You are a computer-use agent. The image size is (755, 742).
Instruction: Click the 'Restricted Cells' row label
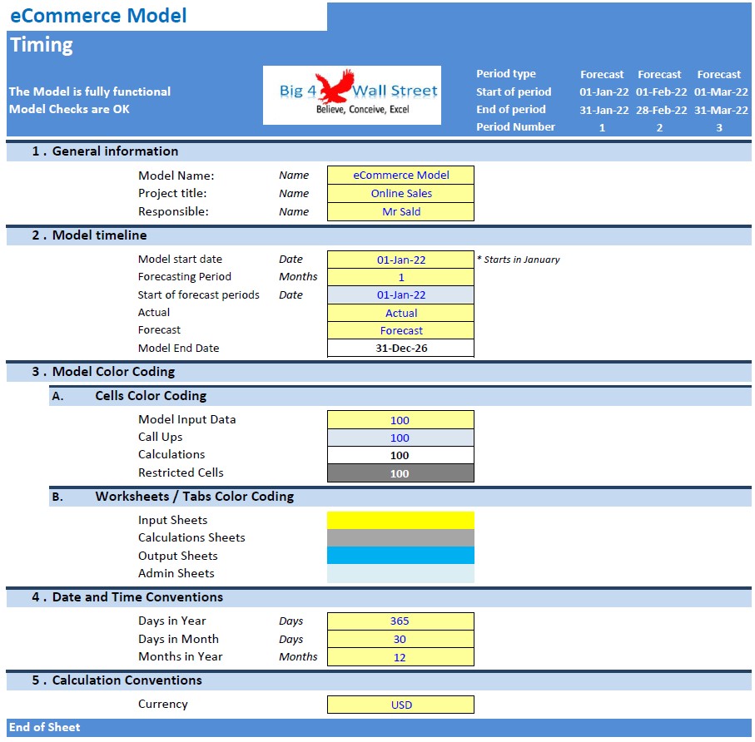click(181, 472)
